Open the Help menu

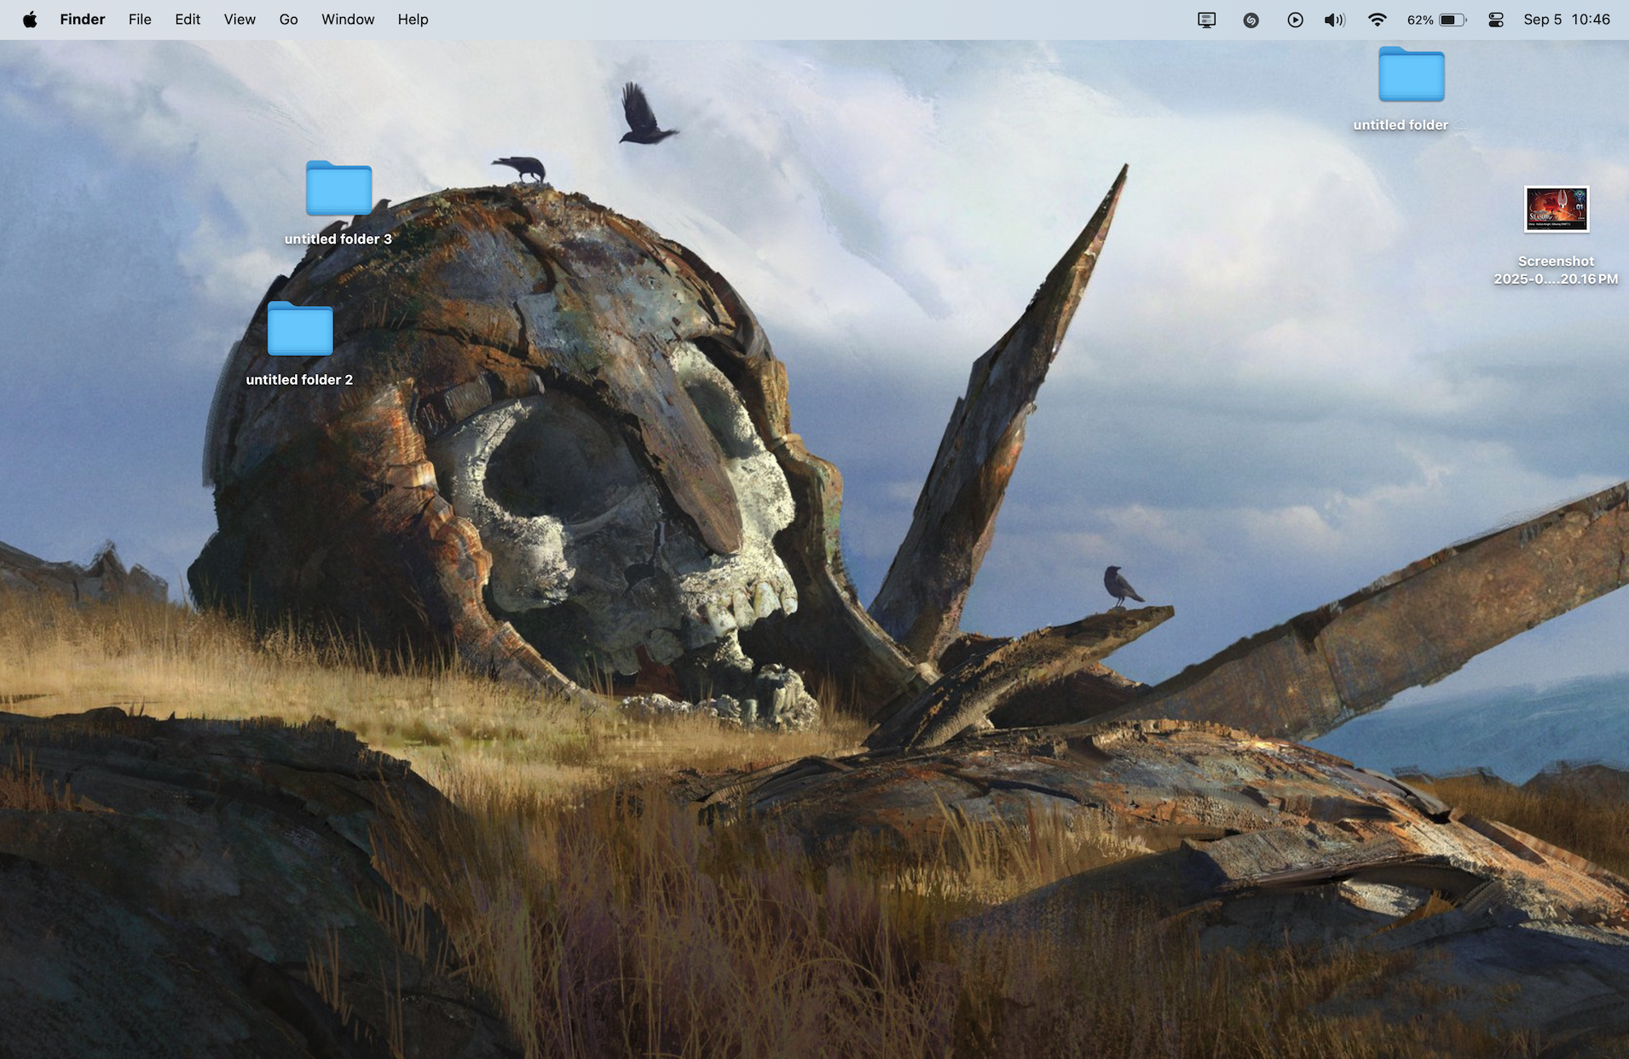pyautogui.click(x=413, y=20)
